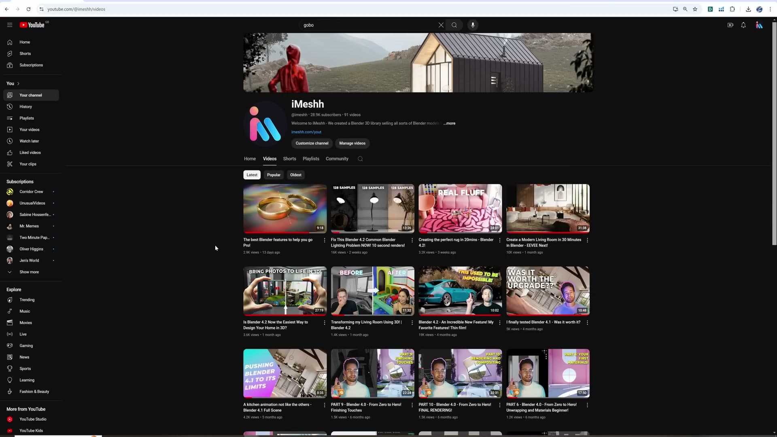The width and height of the screenshot is (777, 437).
Task: Switch to the channel Playlists tab
Action: [311, 159]
